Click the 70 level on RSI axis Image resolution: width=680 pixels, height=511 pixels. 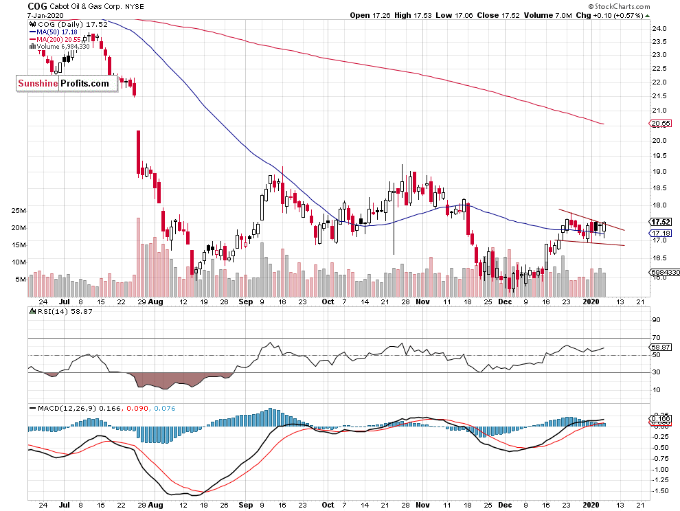tap(656, 337)
